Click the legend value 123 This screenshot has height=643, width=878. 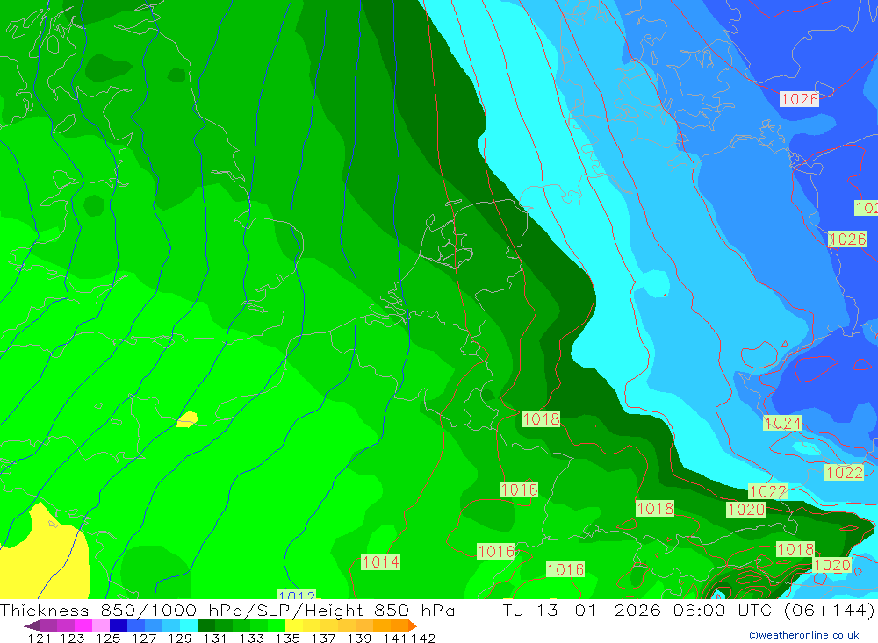tap(72, 638)
